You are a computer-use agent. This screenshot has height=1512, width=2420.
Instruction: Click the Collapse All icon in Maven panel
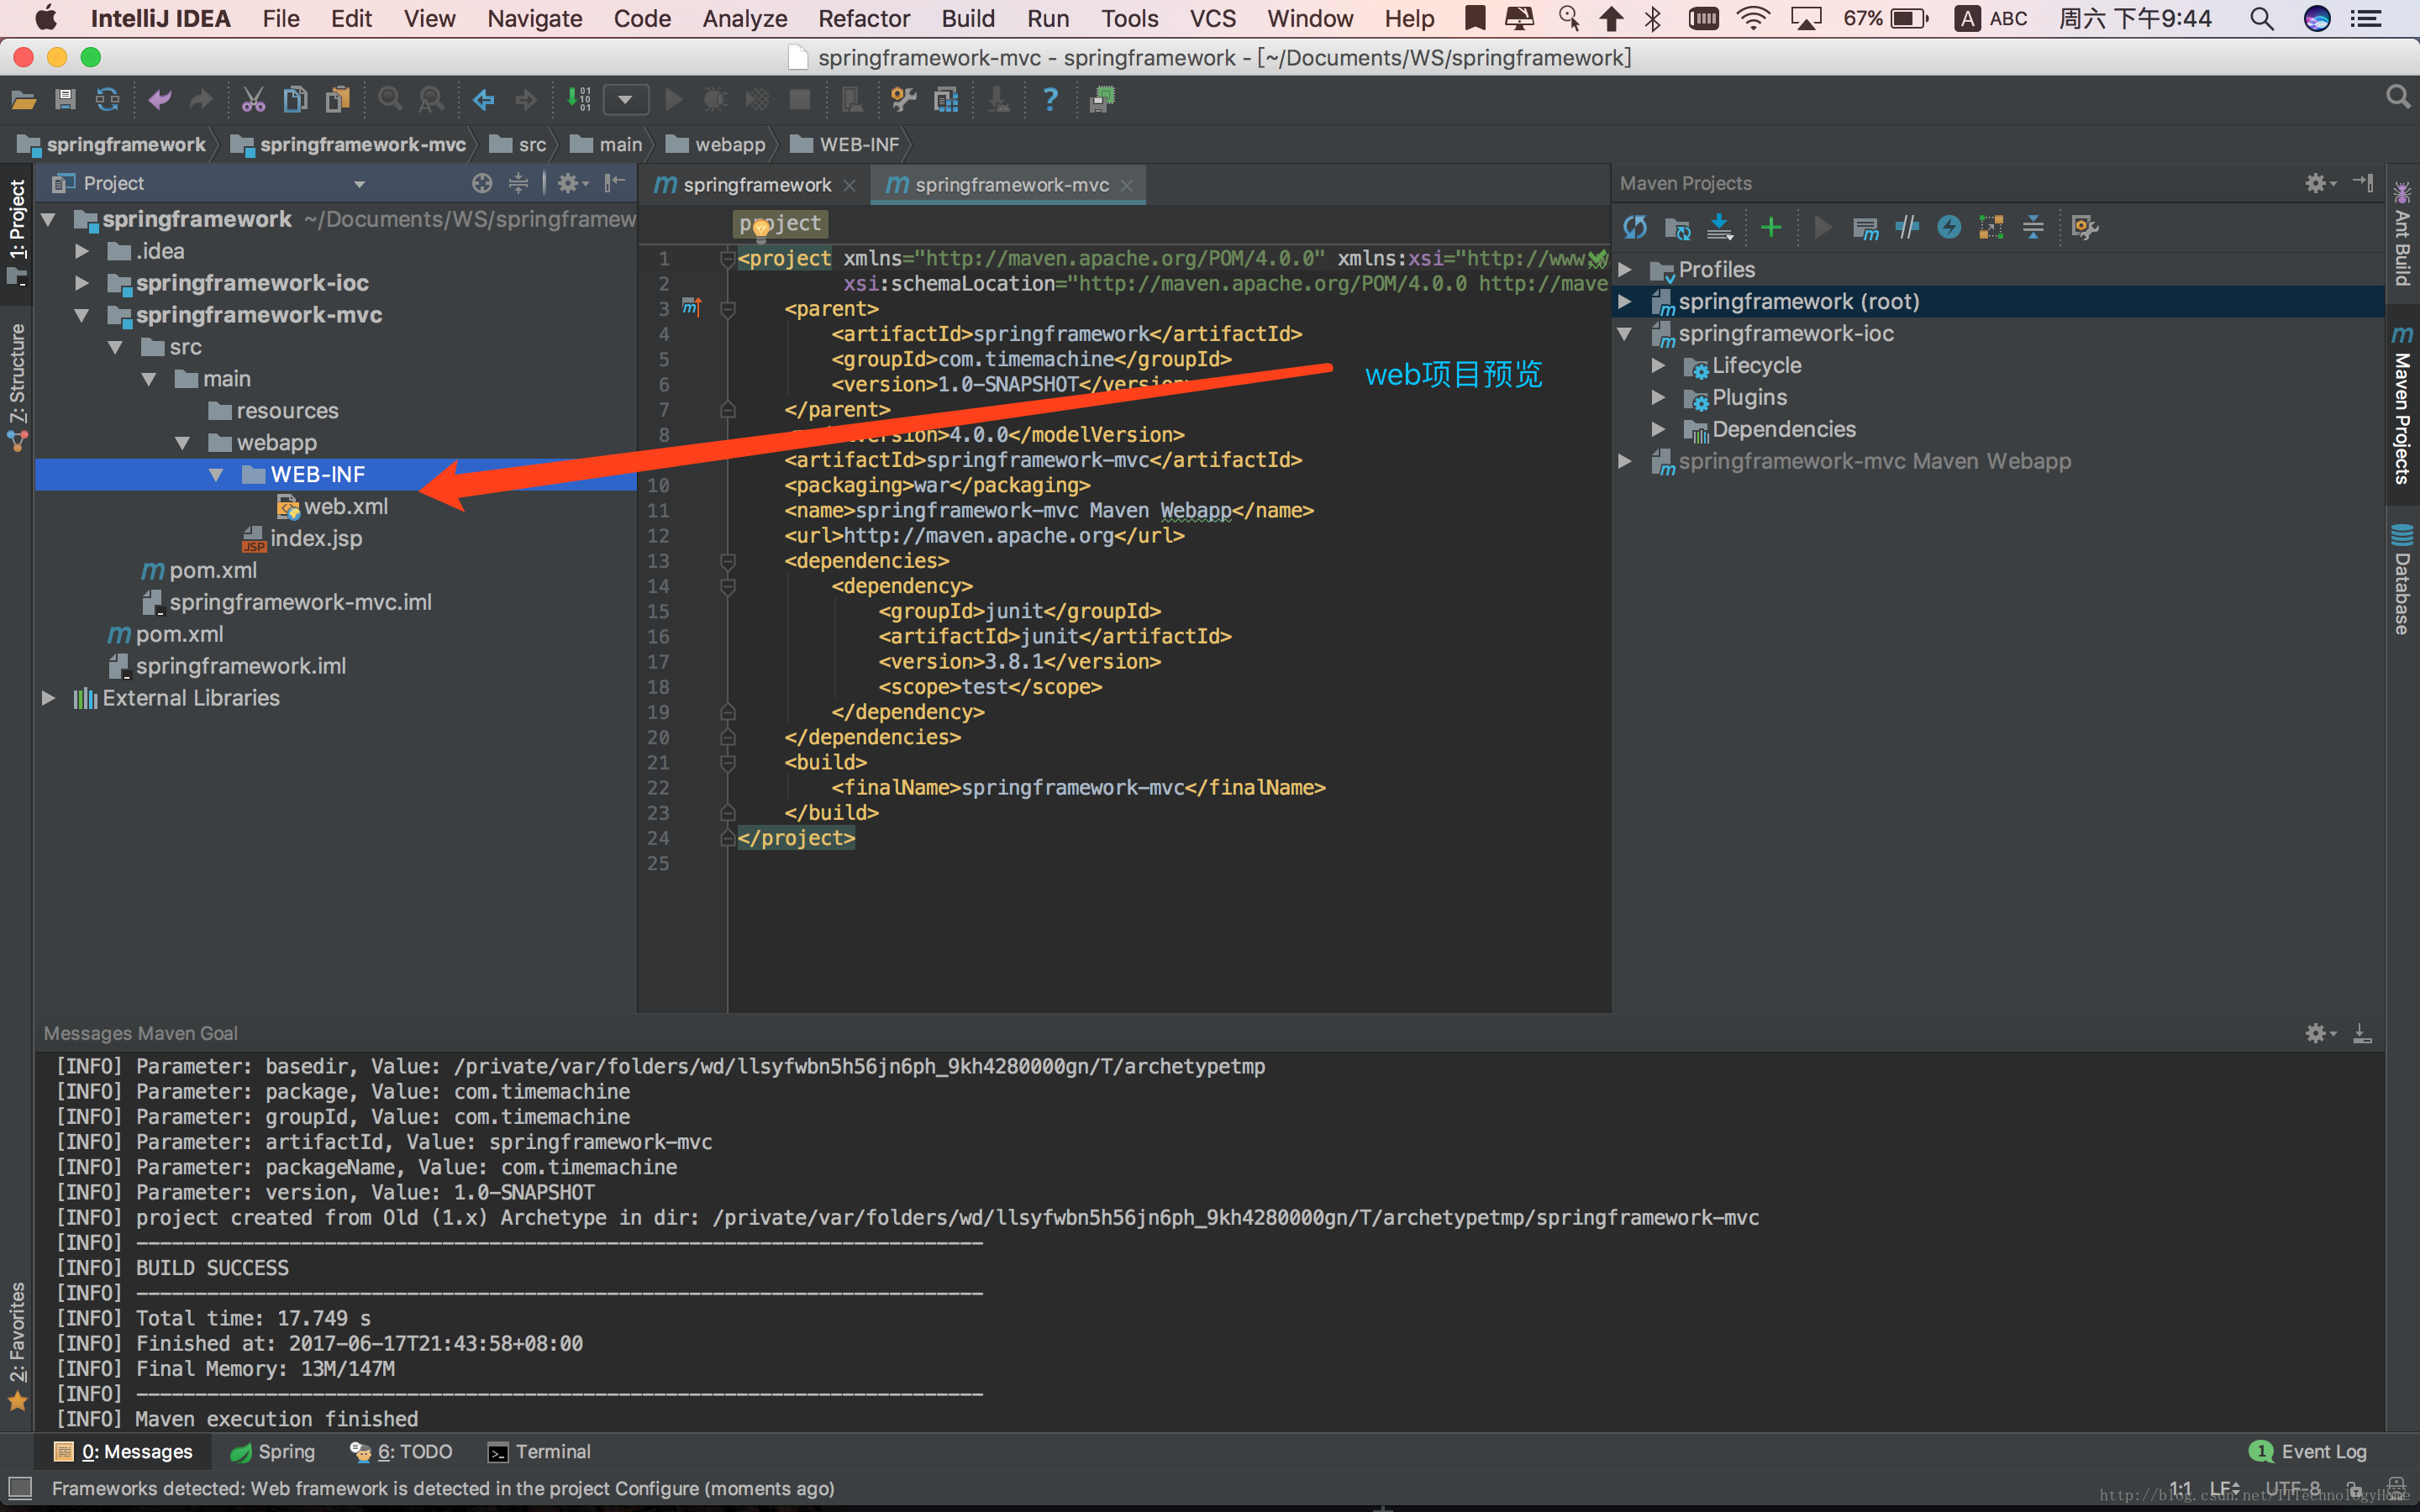click(2033, 227)
